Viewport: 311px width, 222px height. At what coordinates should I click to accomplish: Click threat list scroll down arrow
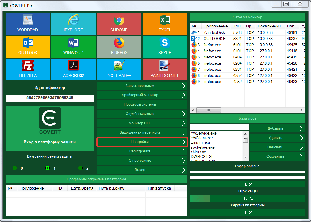[x=245, y=158]
